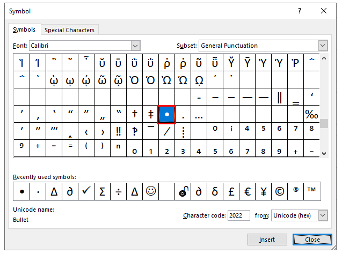Screen dimensions: 342x254
Task: Click the Euro sign in recent symbols
Action: [x=247, y=191]
